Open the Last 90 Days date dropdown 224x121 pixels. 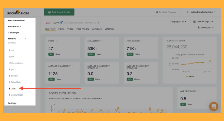(x=203, y=21)
